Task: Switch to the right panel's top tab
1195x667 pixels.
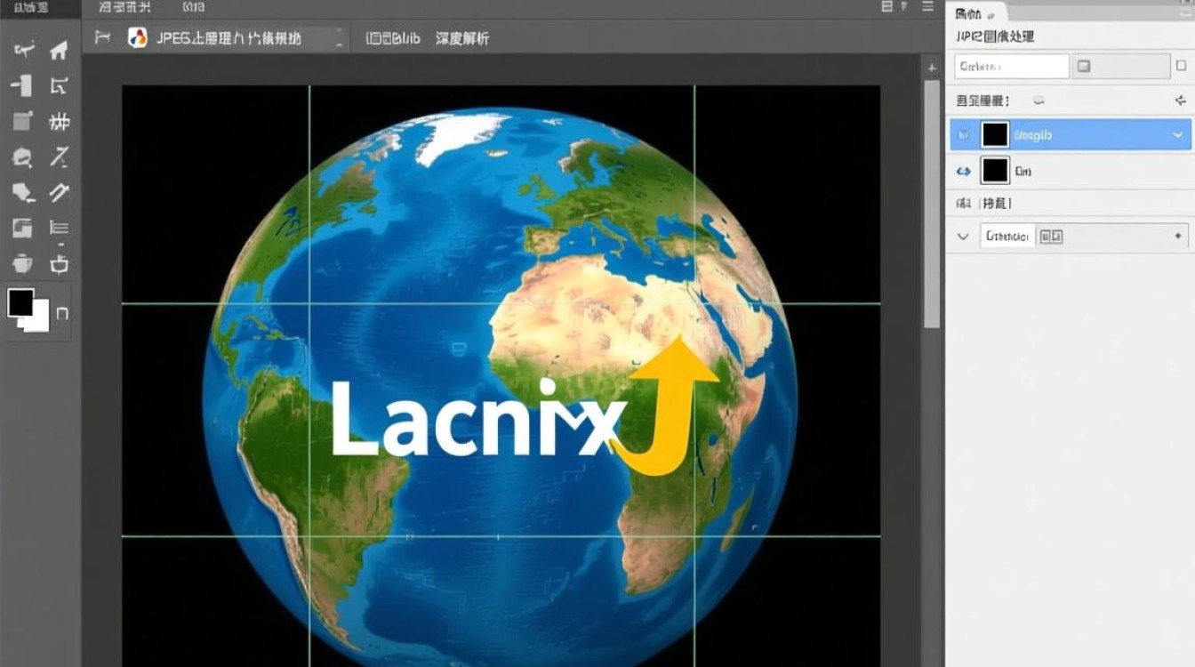Action: tap(974, 14)
